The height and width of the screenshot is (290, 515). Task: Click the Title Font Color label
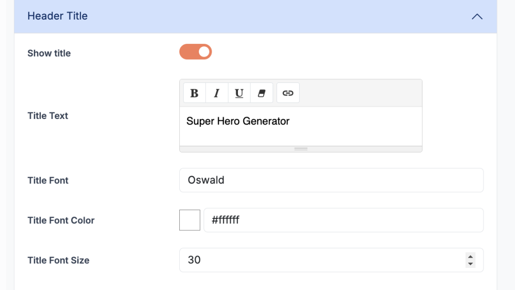[x=61, y=220]
